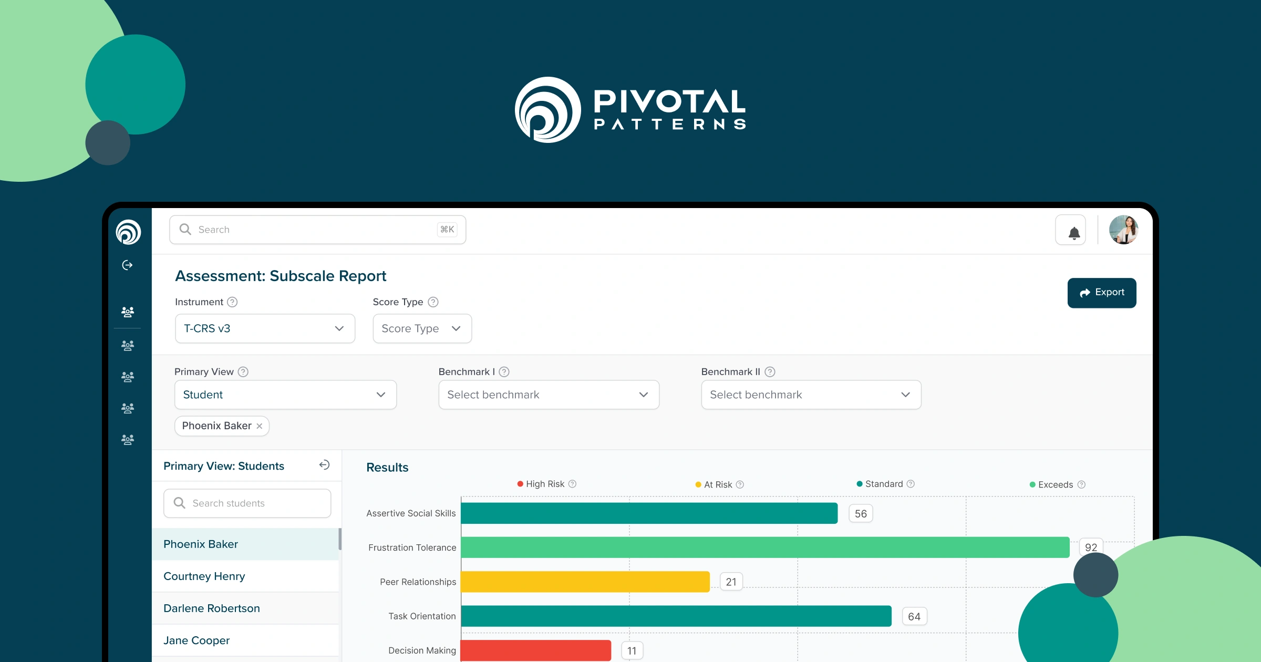Open the Benchmark I select dropdown
This screenshot has width=1261, height=662.
(x=549, y=395)
